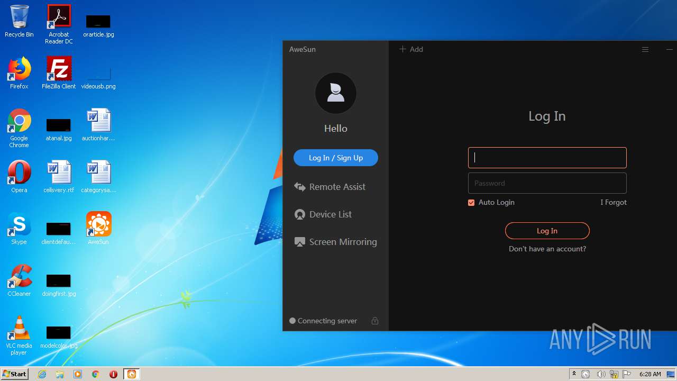Click the Log In / Sign Up button
This screenshot has width=677, height=381.
[x=335, y=158]
